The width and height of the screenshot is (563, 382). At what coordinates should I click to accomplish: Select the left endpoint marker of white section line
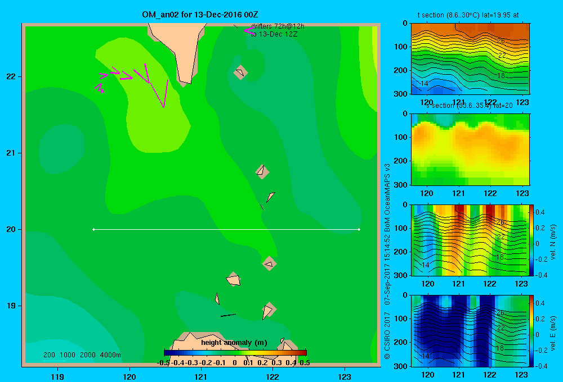click(x=93, y=229)
